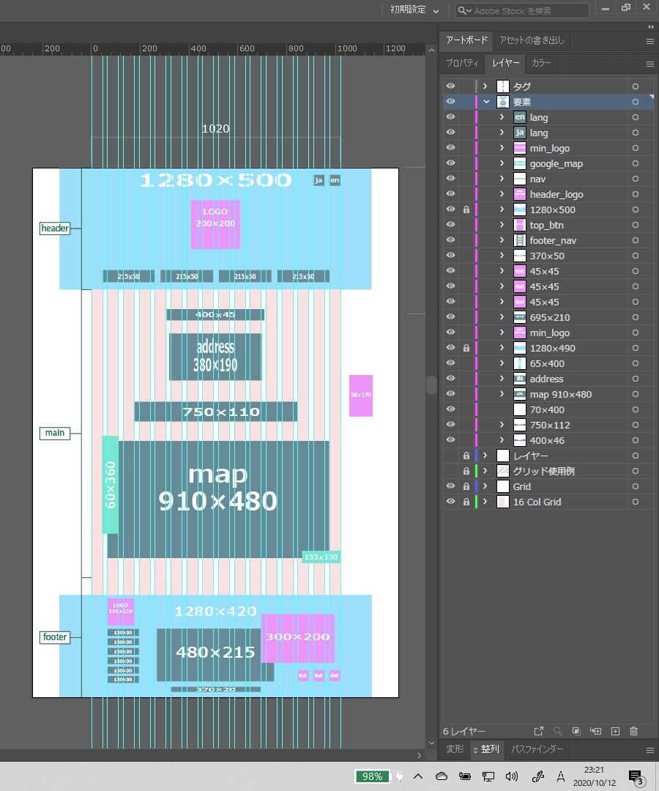Click the target circle of the address sublayer
This screenshot has height=791, width=659.
636,379
